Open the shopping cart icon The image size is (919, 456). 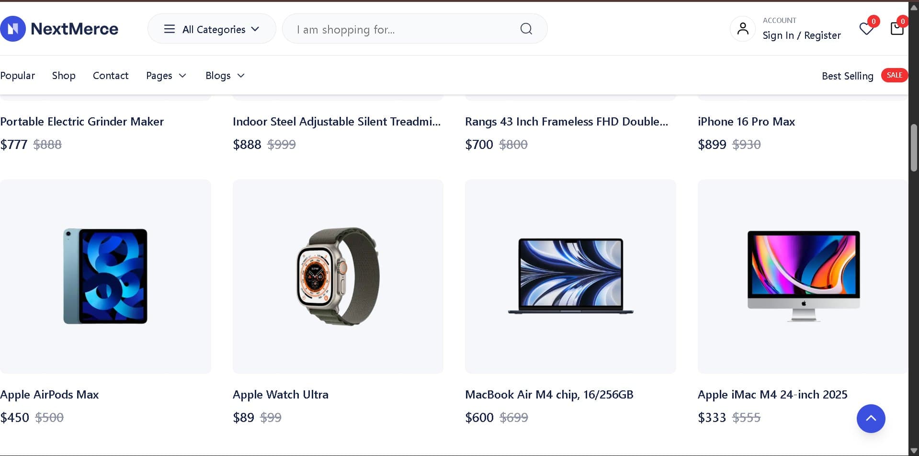pyautogui.click(x=897, y=29)
